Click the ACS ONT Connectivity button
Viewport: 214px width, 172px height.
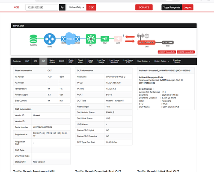[166, 52]
